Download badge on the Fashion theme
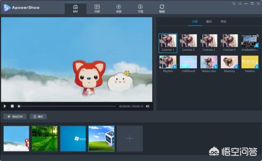The height and width of the screenshot is (161, 262). tap(257, 67)
